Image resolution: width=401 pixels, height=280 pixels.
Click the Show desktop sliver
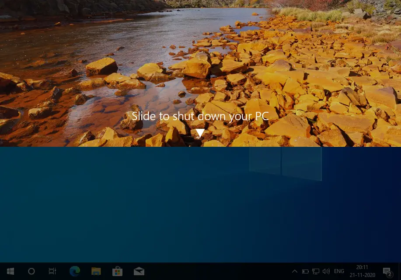400,271
